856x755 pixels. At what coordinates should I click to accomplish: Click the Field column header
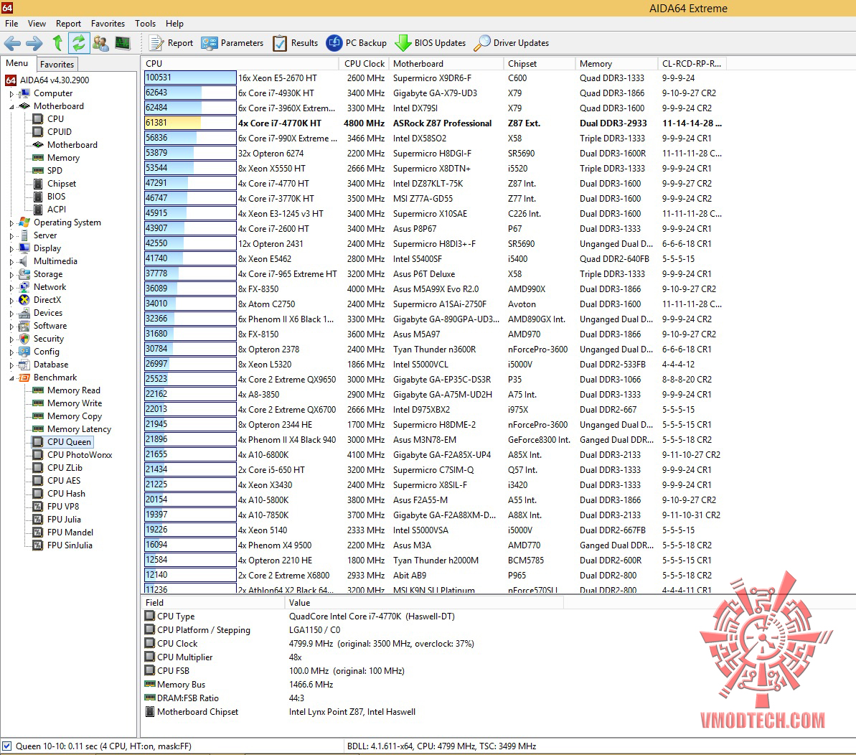tap(213, 602)
